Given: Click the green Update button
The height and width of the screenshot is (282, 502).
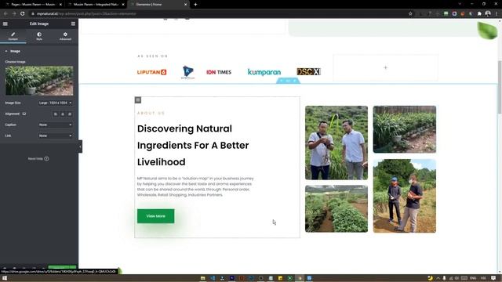Looking at the screenshot, I should click(x=59, y=267).
